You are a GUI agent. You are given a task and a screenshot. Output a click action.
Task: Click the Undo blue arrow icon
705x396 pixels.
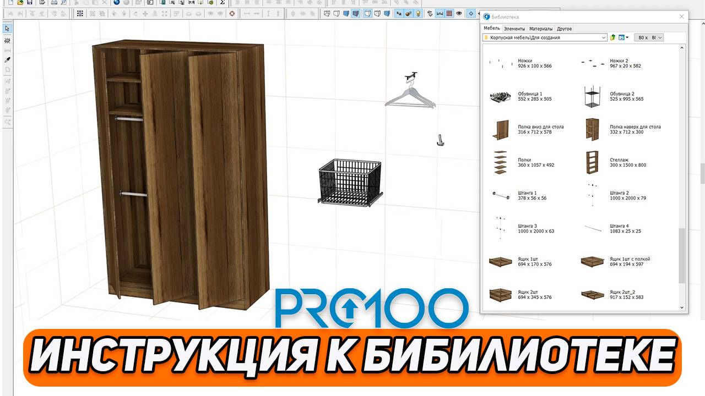point(117,3)
